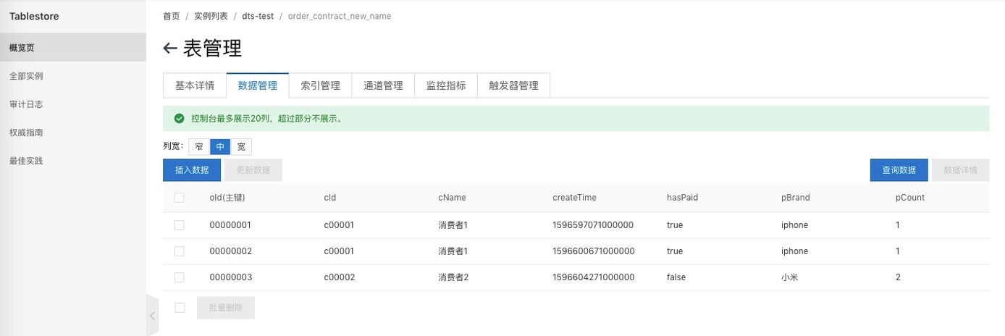Check the row 00000003 checkbox
This screenshot has width=1005, height=336.
pyautogui.click(x=180, y=277)
